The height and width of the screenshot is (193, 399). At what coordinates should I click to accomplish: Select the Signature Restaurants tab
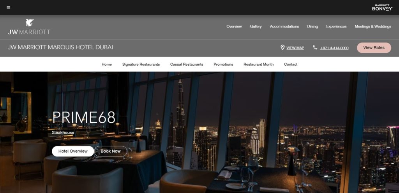pyautogui.click(x=141, y=64)
